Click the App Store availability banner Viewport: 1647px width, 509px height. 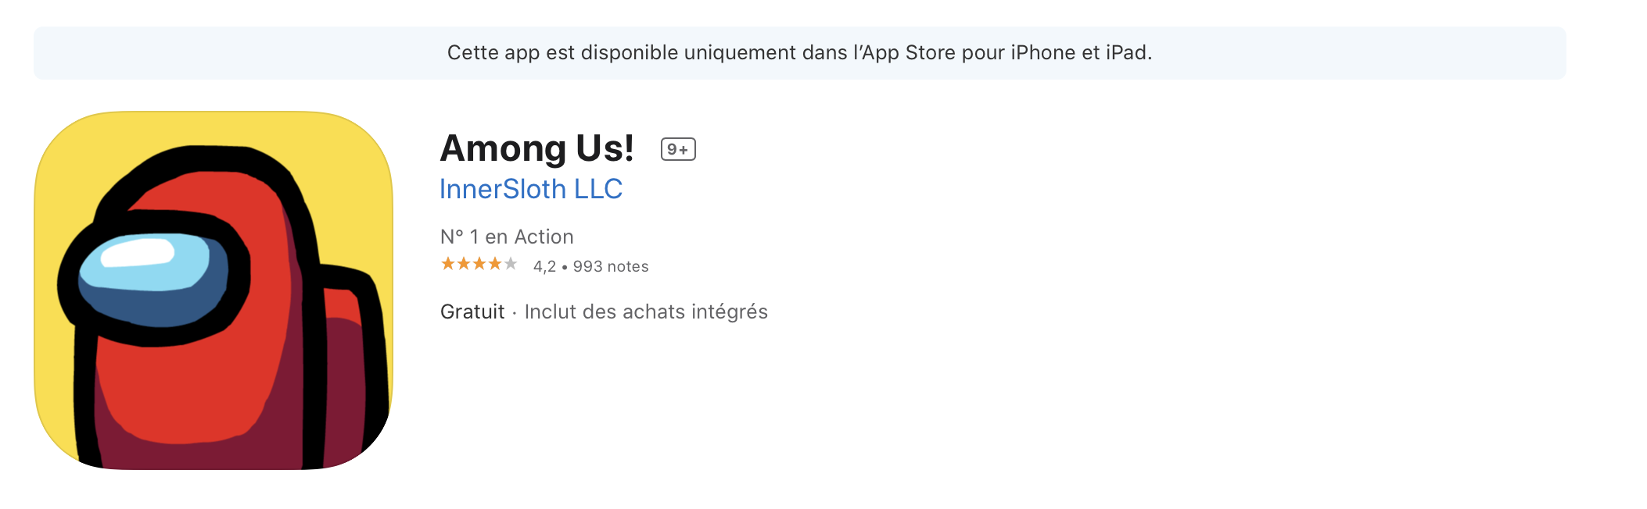coord(799,53)
